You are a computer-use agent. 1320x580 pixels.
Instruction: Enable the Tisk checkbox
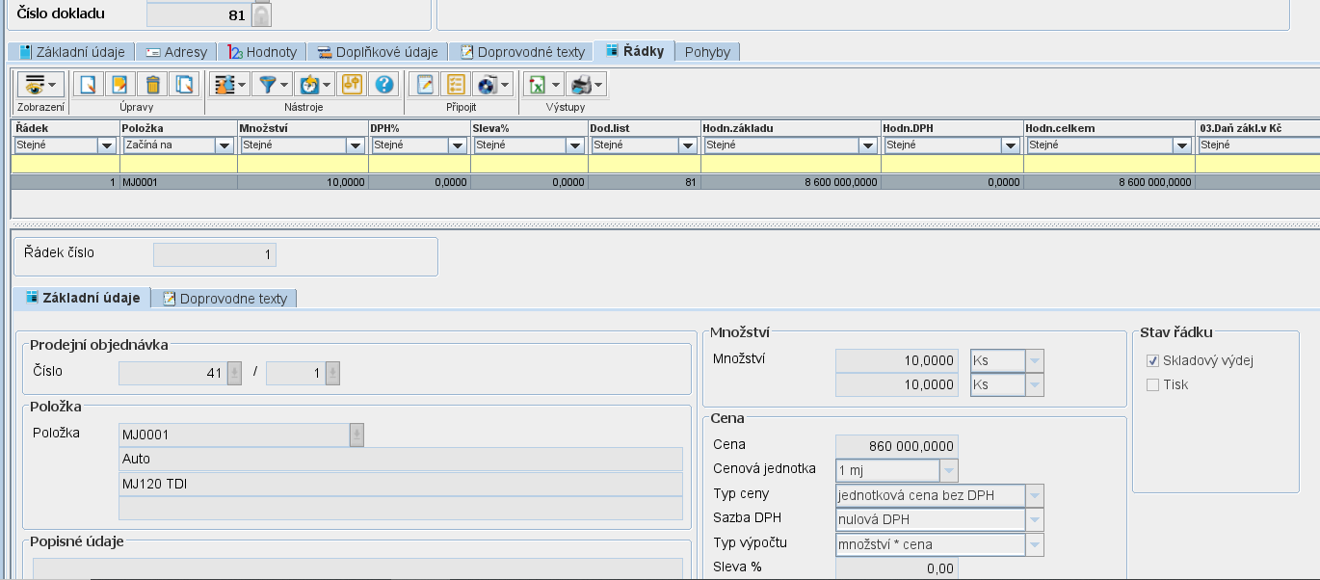tap(1152, 384)
